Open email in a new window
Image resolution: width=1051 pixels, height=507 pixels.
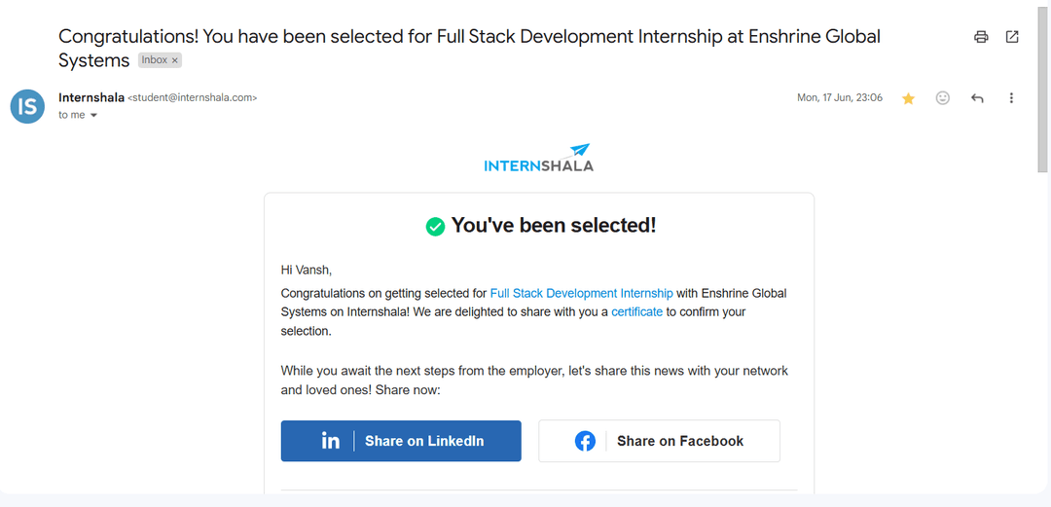[x=1012, y=37]
